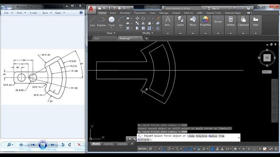The height and width of the screenshot is (157, 280).
Task: Open the Utilities calculator panel button
Action: point(231,21)
